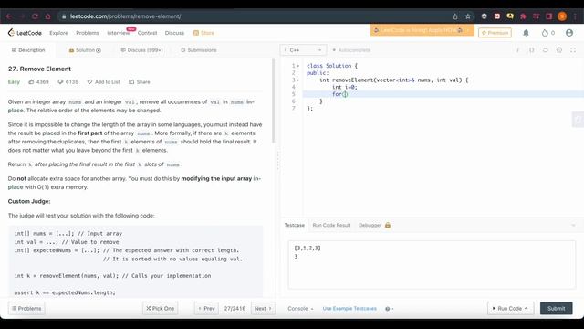Image resolution: width=584 pixels, height=329 pixels.
Task: Bookmark this page with the star icon
Action: click(x=468, y=16)
